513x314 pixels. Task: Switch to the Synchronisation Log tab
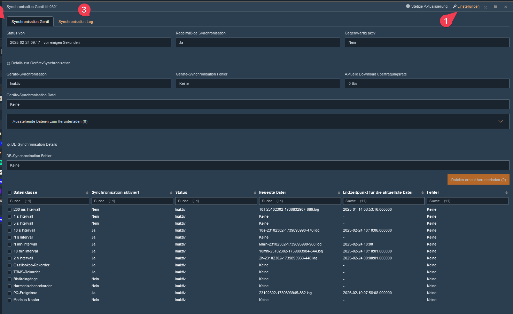pos(76,22)
